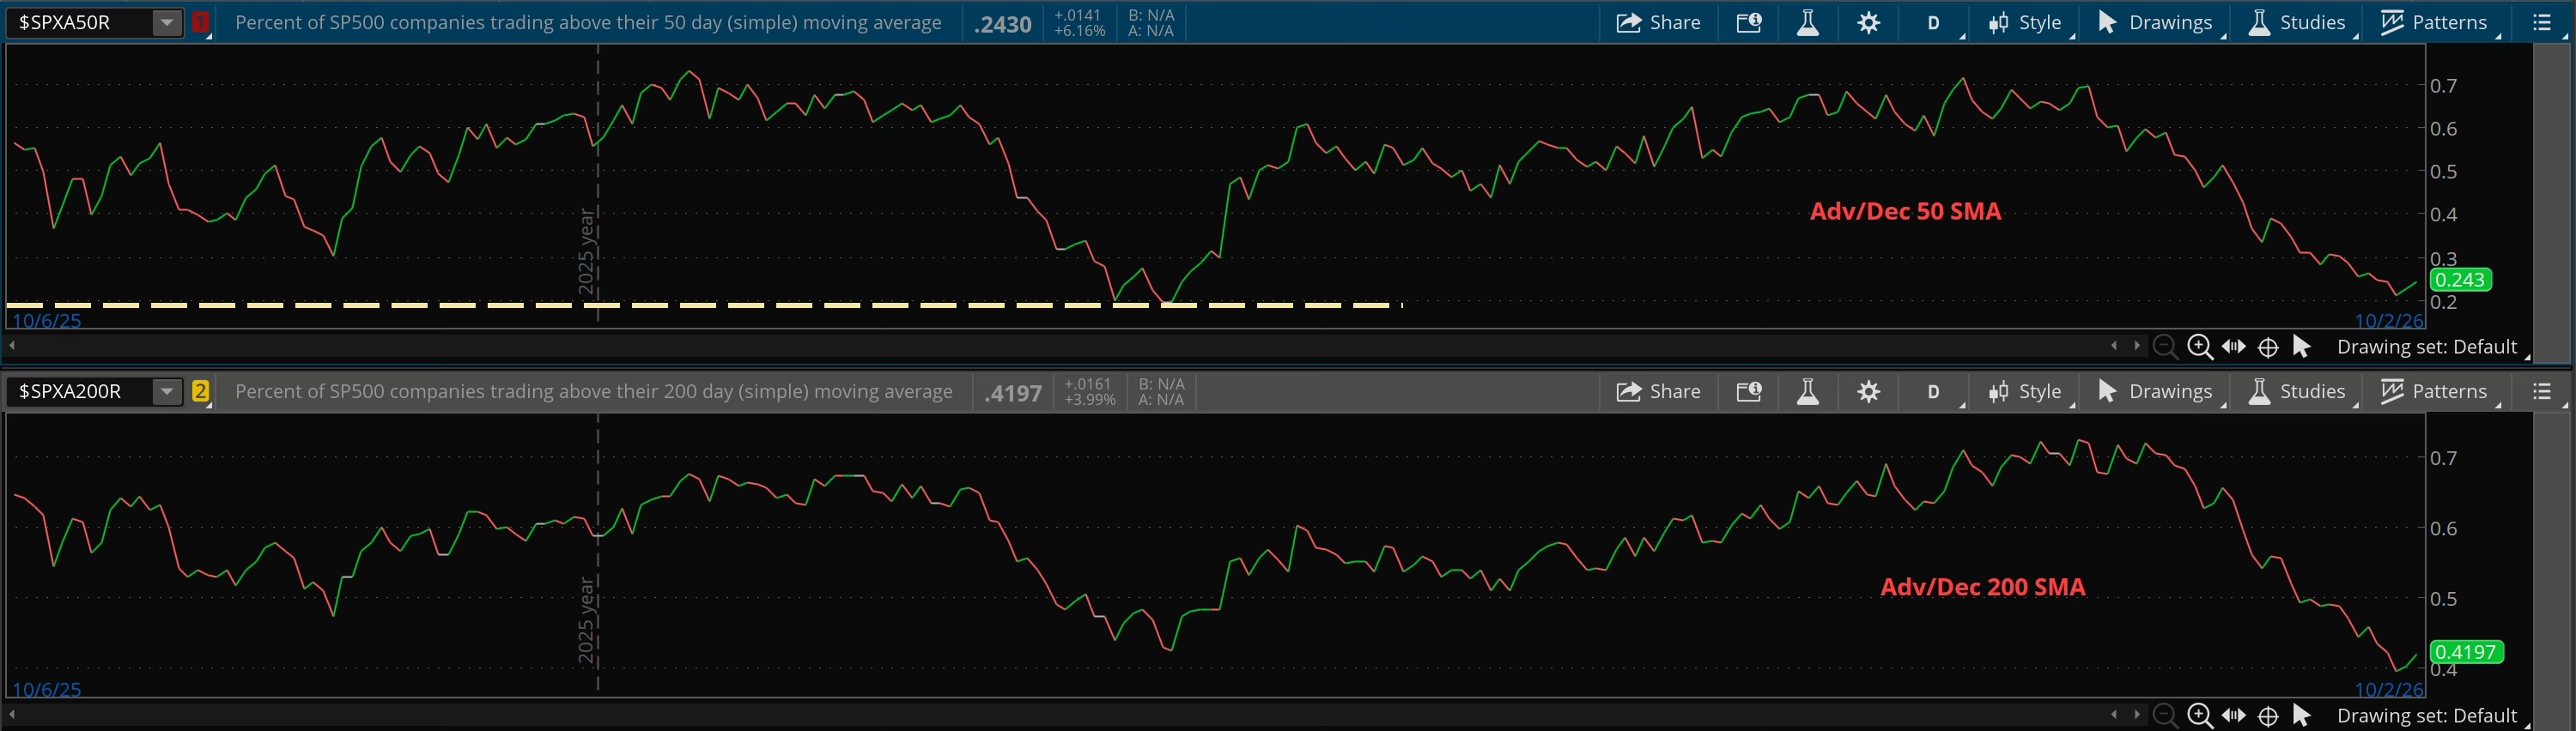This screenshot has height=731, width=2576.
Task: Click the yellow link color 2 indicator
Action: (x=201, y=391)
